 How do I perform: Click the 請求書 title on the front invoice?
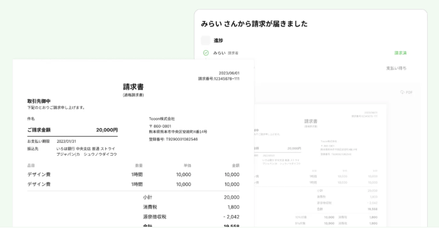tap(133, 87)
